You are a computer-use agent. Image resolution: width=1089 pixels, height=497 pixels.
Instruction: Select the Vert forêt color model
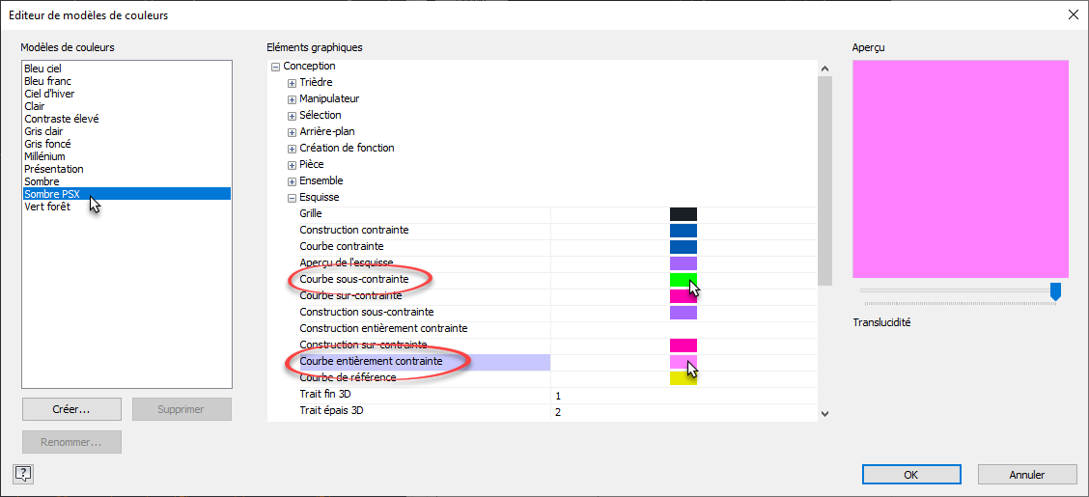pos(49,207)
